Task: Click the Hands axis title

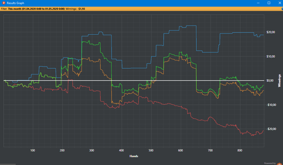Action: tap(134, 156)
